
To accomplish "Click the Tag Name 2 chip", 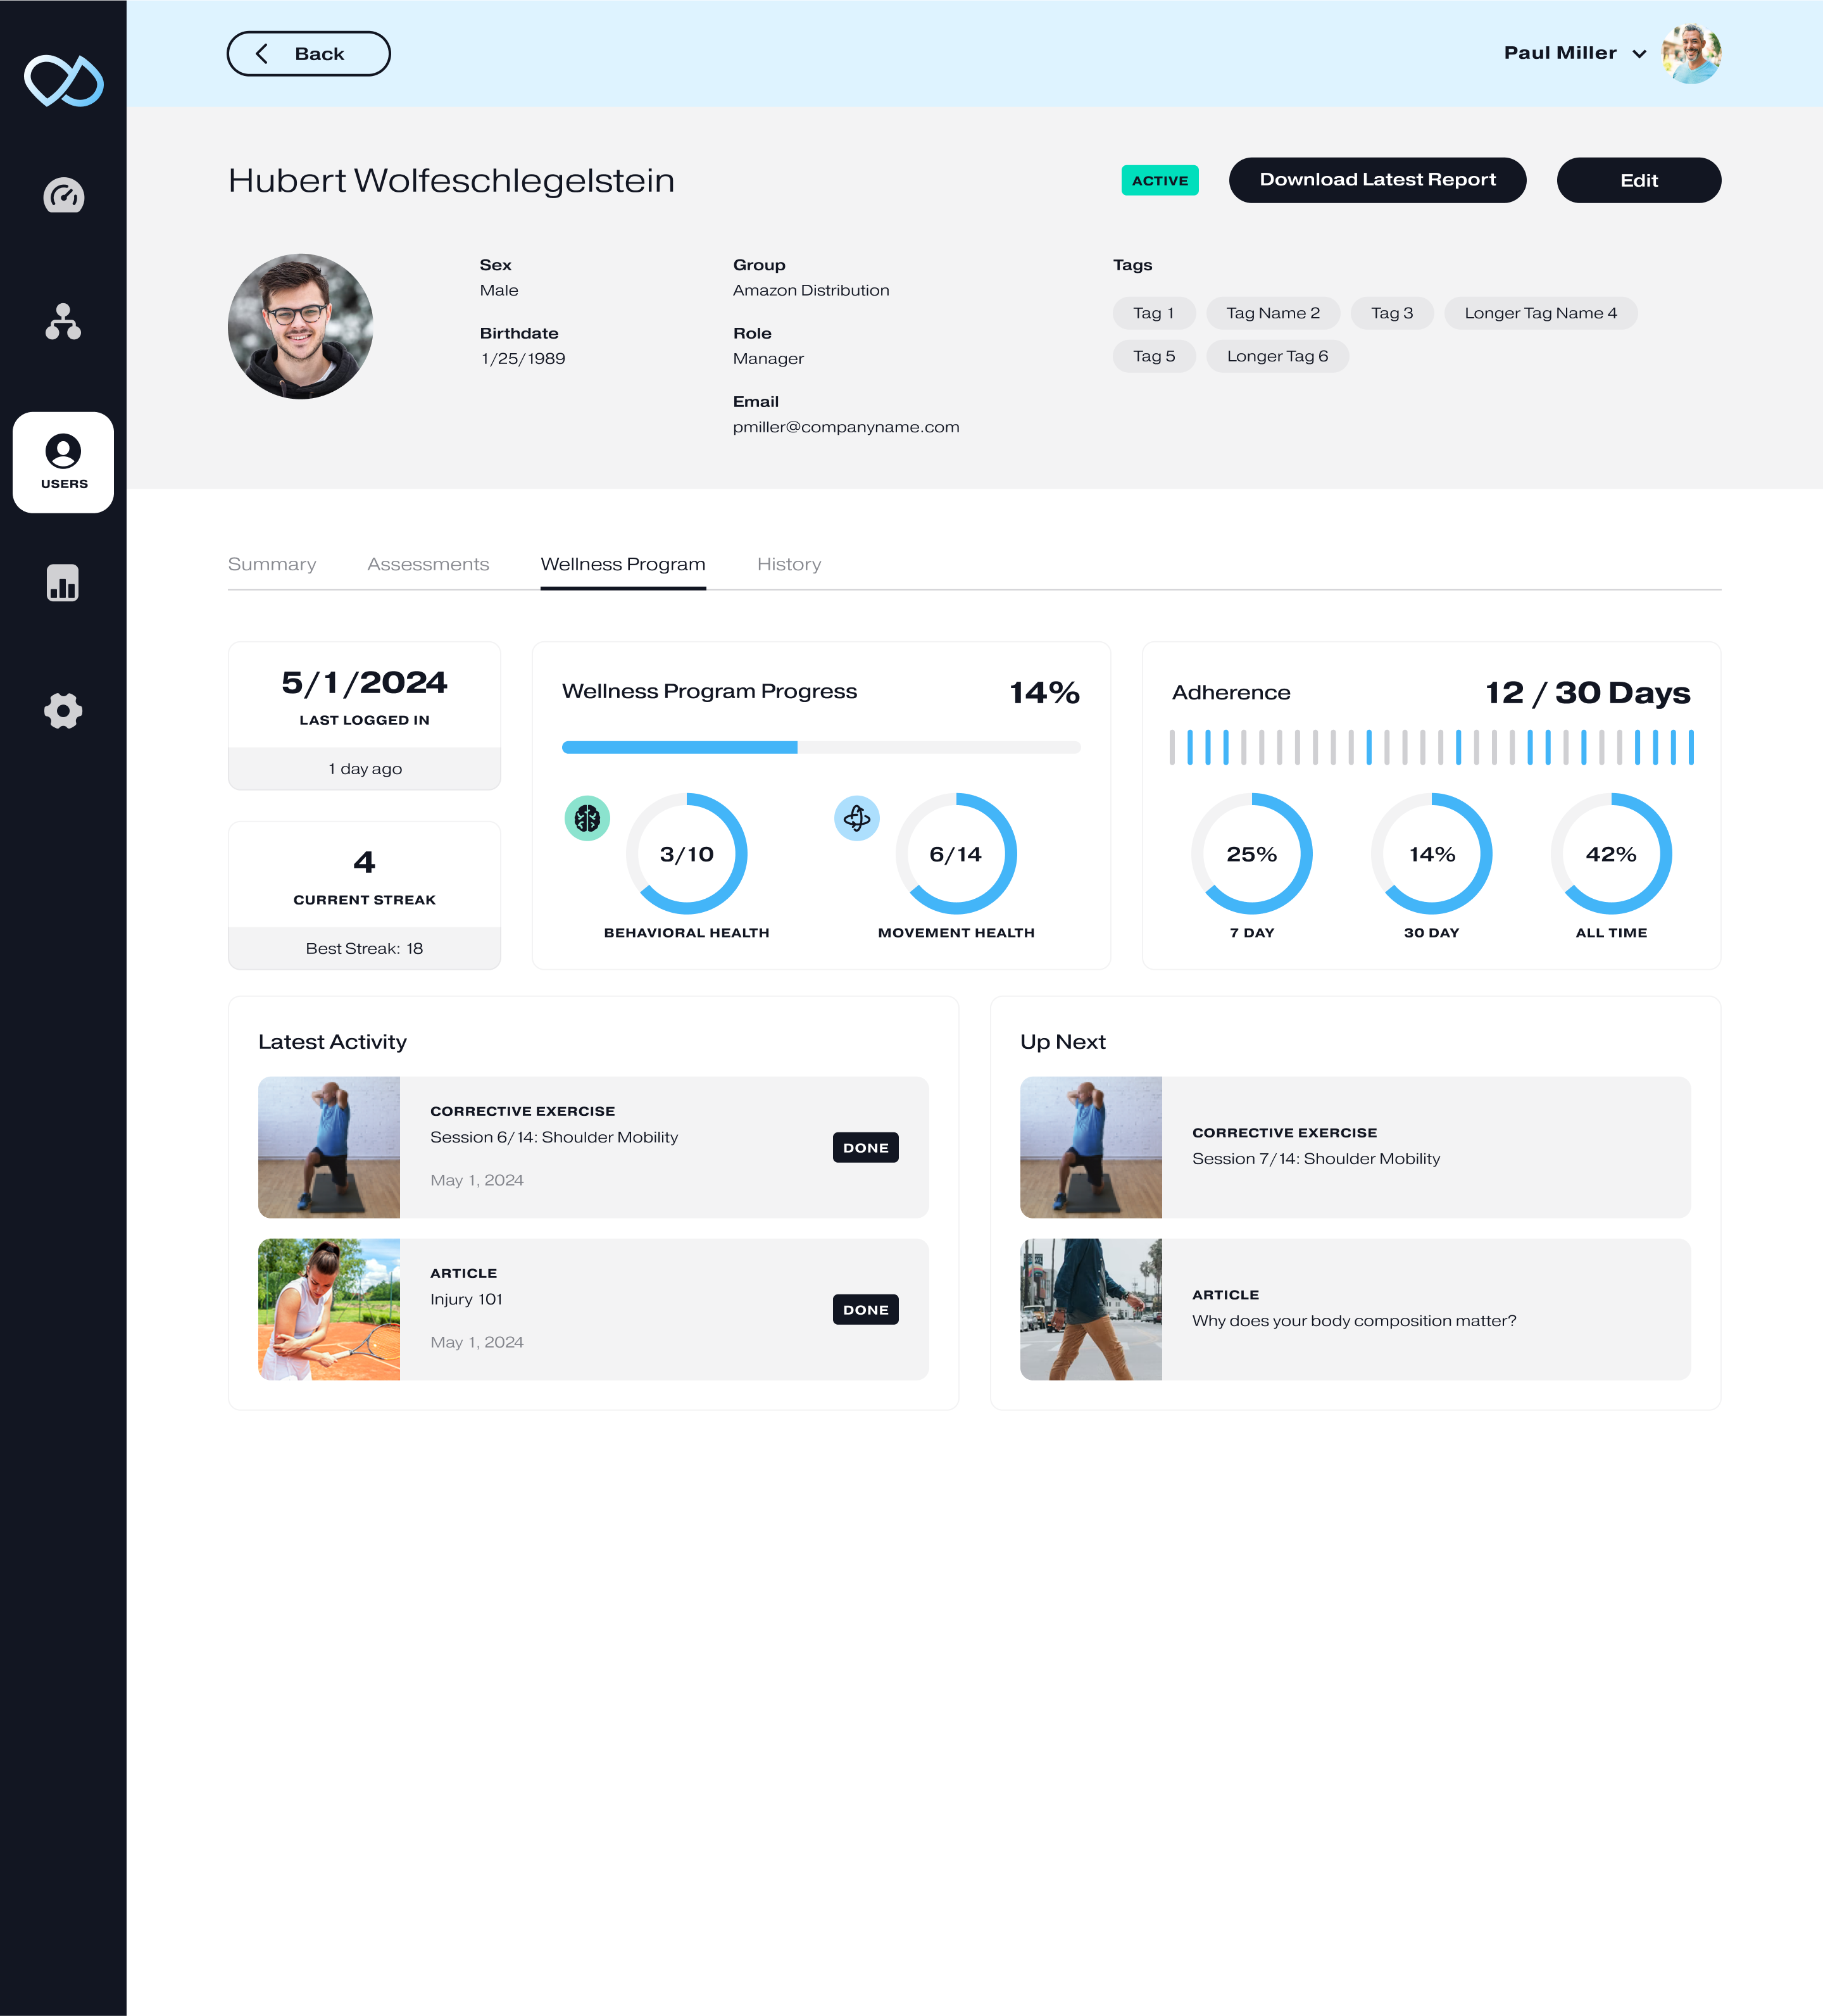I will point(1273,313).
